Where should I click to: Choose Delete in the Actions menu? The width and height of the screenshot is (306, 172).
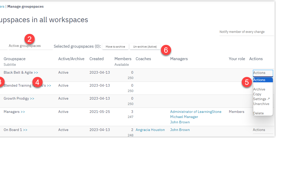258,113
